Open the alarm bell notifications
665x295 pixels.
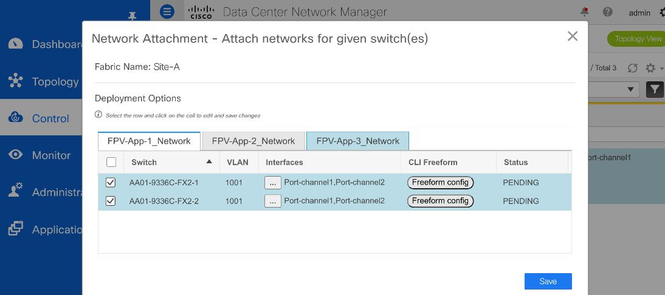pos(585,12)
